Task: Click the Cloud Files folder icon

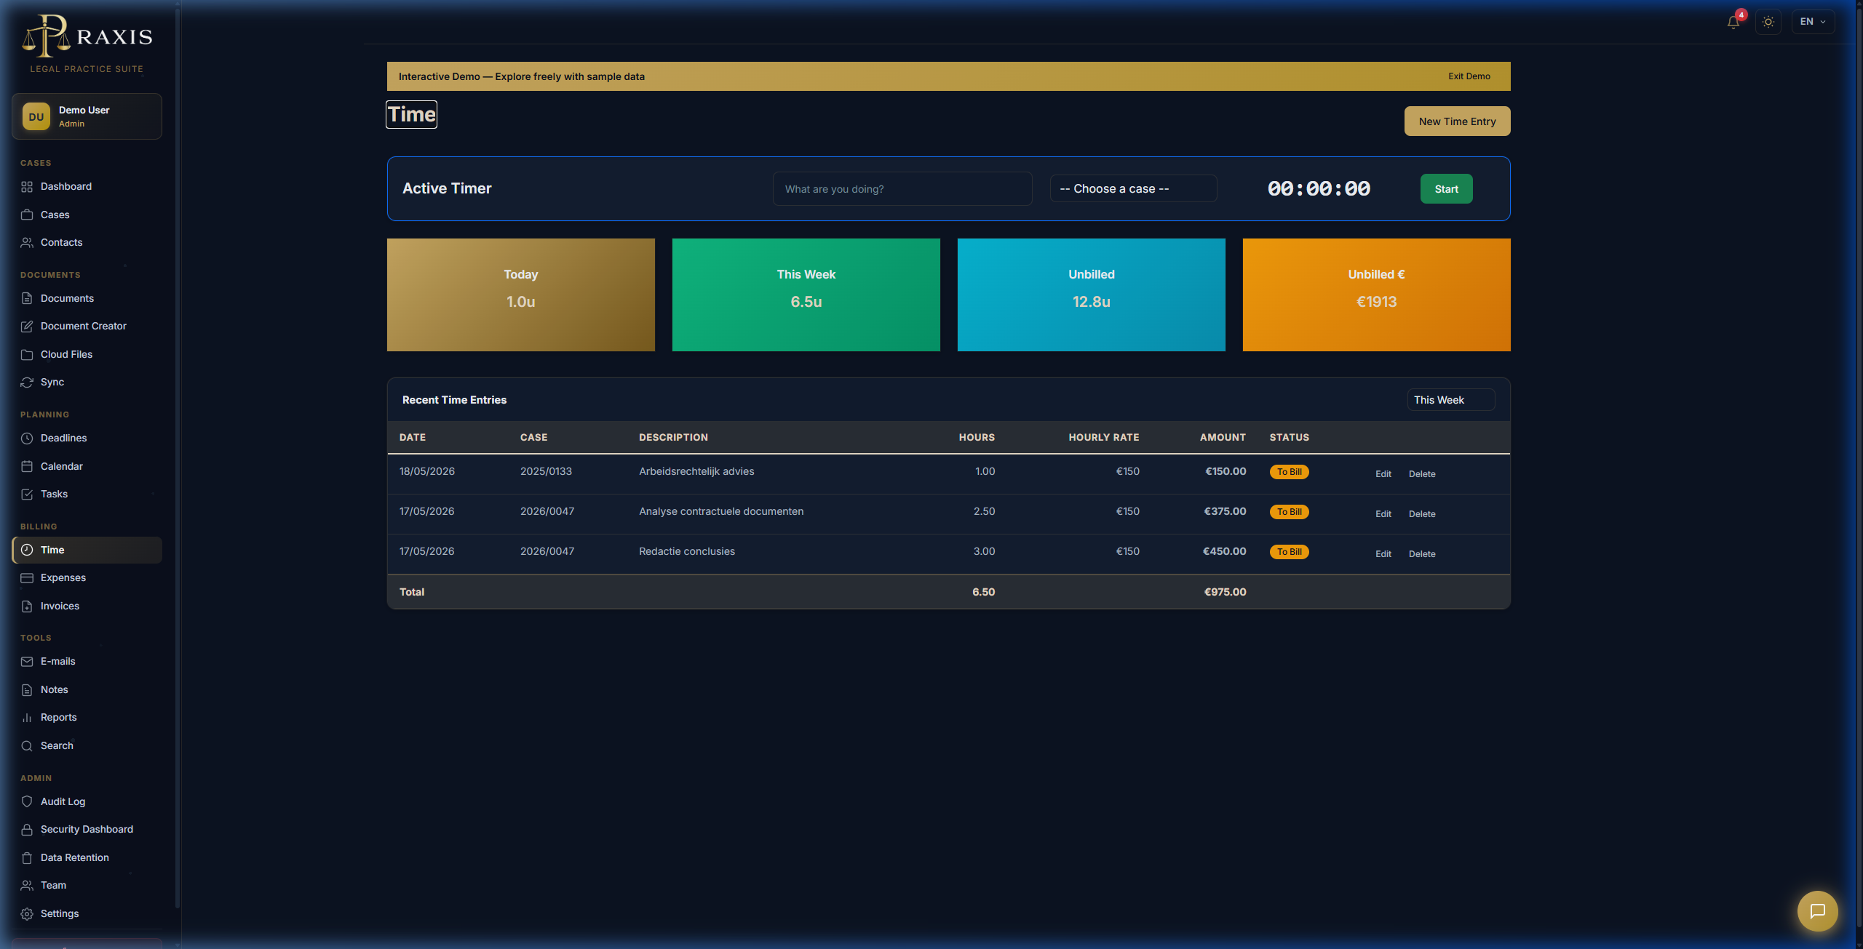Action: (x=27, y=355)
